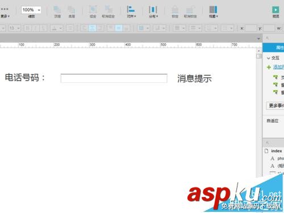
Task: Click the 添加用例 link
Action: tap(278, 67)
